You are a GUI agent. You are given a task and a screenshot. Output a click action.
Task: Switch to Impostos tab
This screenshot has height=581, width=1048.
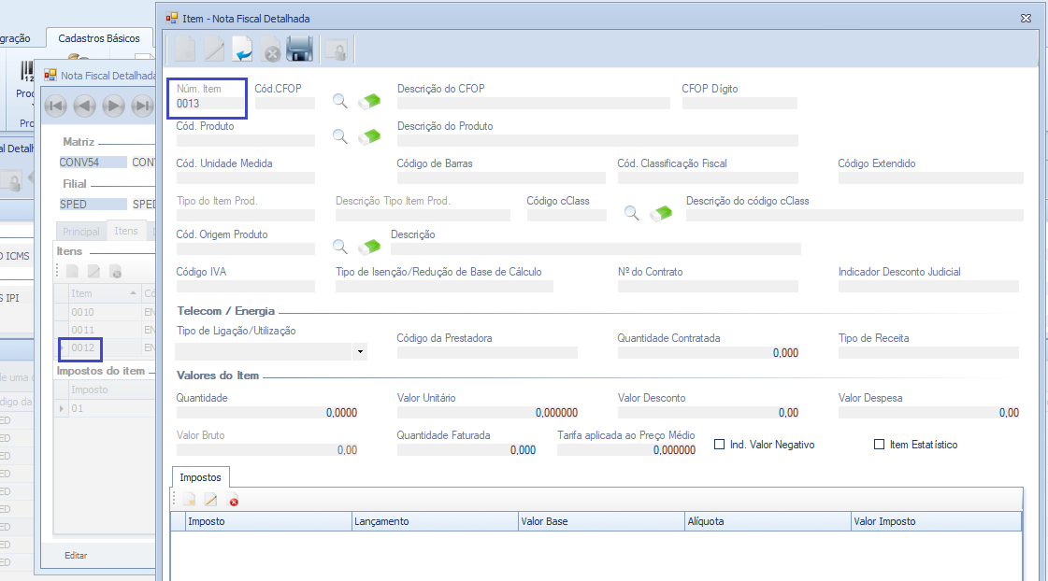200,476
